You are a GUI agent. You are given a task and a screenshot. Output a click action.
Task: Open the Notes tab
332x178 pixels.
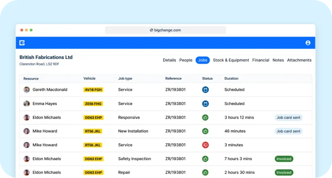coord(278,60)
